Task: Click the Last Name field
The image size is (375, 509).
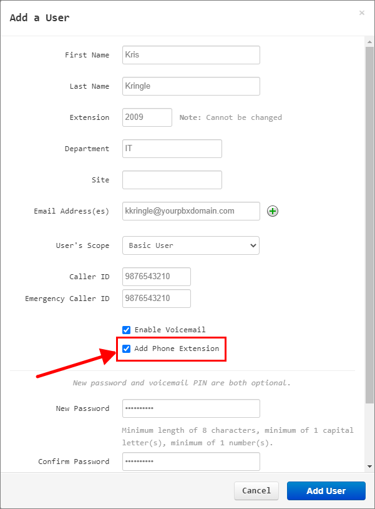Action: pyautogui.click(x=191, y=86)
